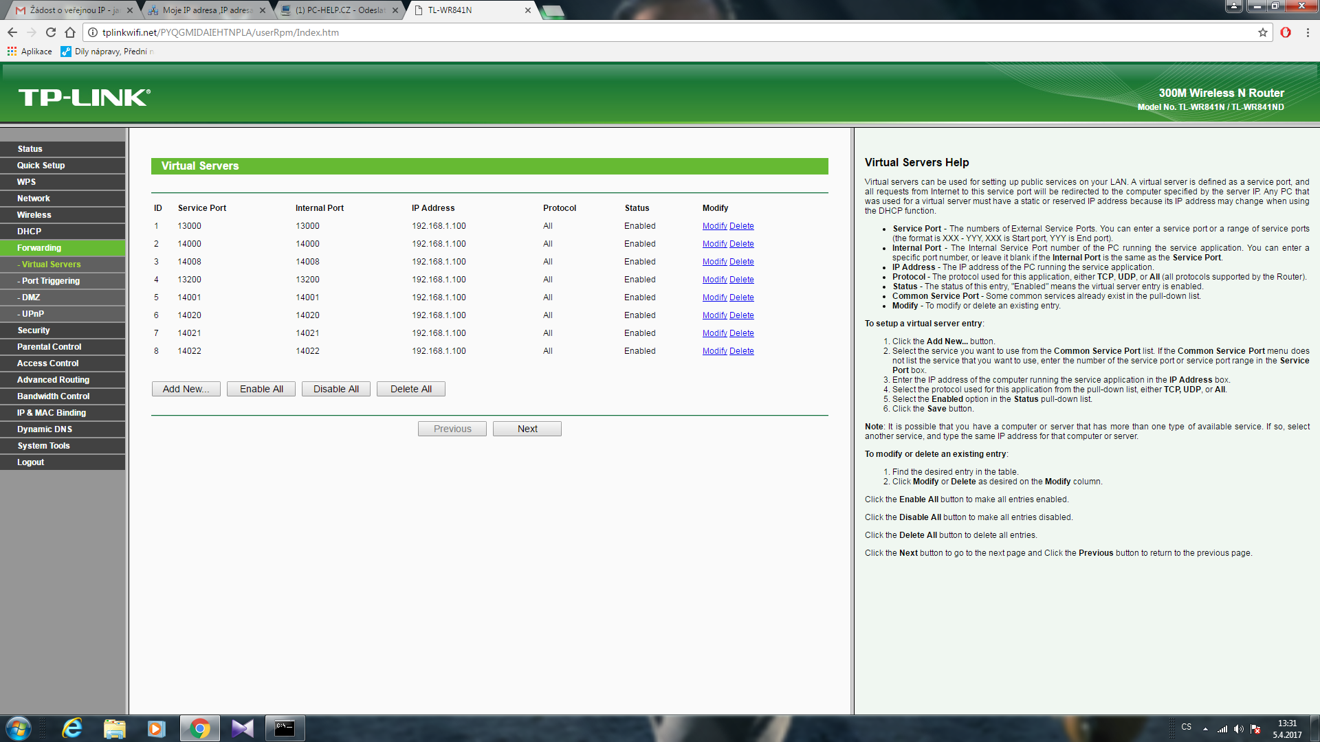Bookmark this page with the star icon
The width and height of the screenshot is (1320, 742).
click(1262, 32)
